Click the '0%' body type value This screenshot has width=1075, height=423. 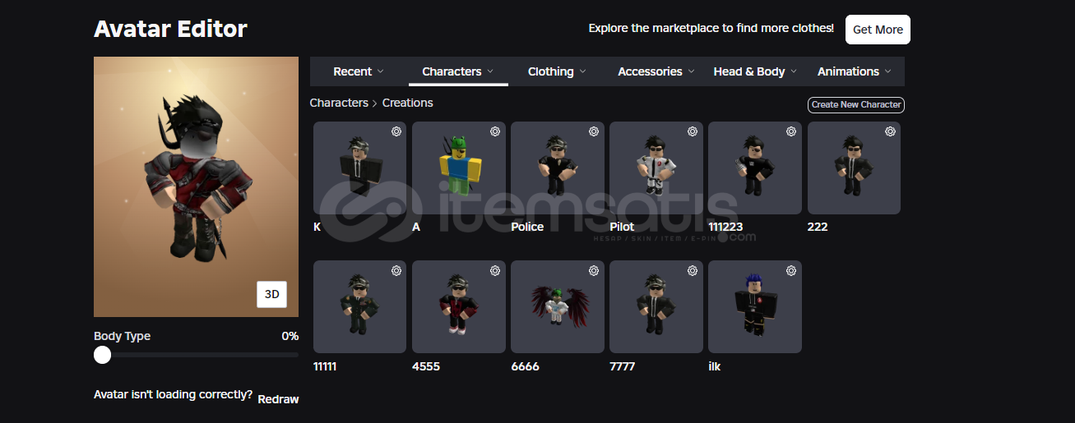(290, 336)
